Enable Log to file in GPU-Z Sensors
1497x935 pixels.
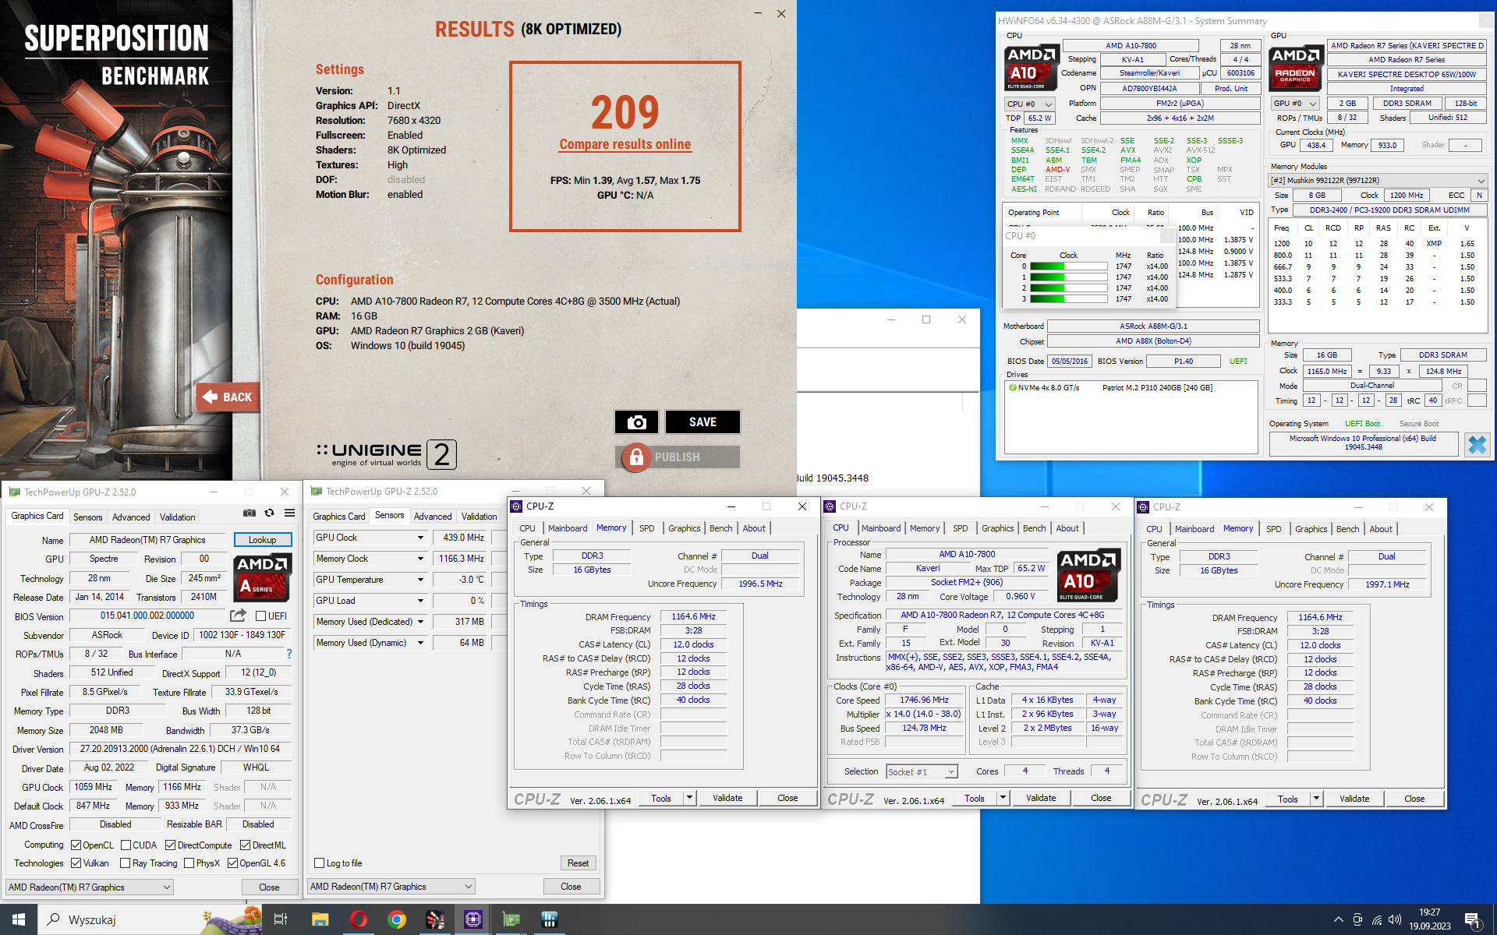319,863
